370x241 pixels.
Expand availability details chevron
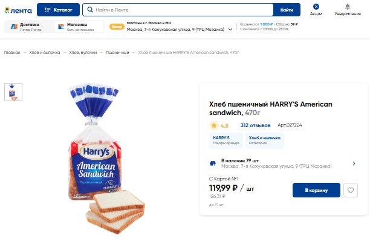point(354,163)
